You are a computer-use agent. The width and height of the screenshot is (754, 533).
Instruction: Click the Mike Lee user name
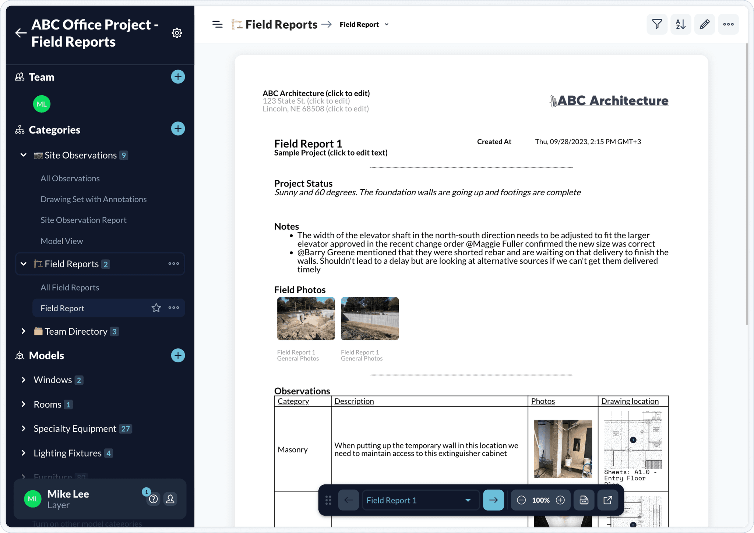tap(68, 494)
